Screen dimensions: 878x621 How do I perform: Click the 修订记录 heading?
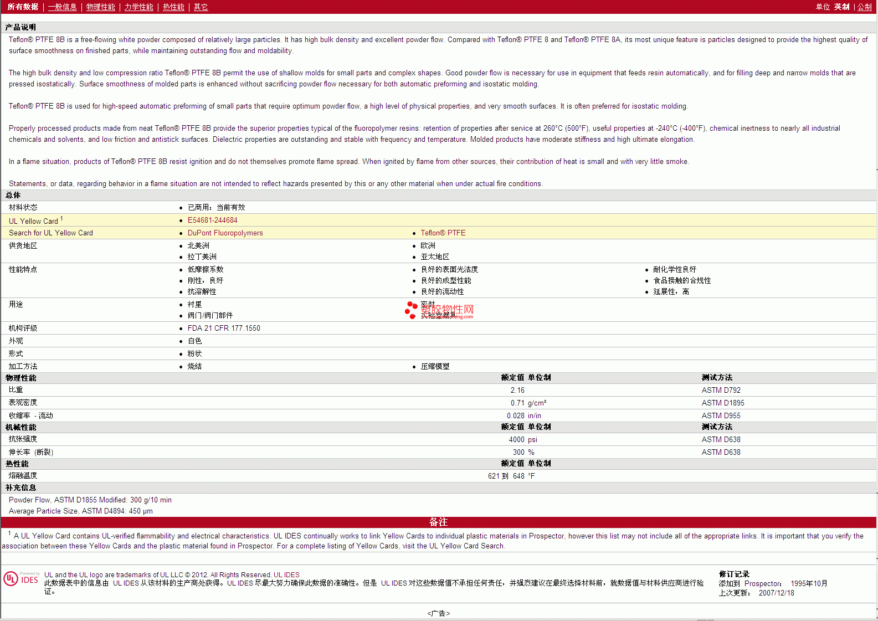pos(734,574)
